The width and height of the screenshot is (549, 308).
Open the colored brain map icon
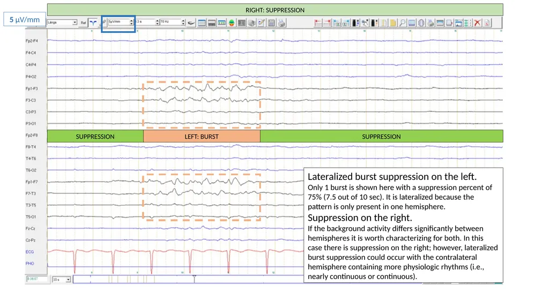click(232, 23)
